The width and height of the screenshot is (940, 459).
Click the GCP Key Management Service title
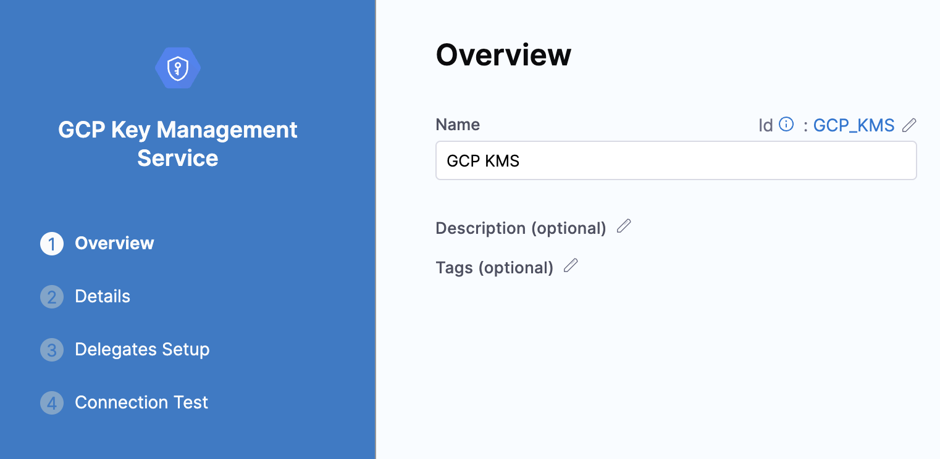[177, 144]
